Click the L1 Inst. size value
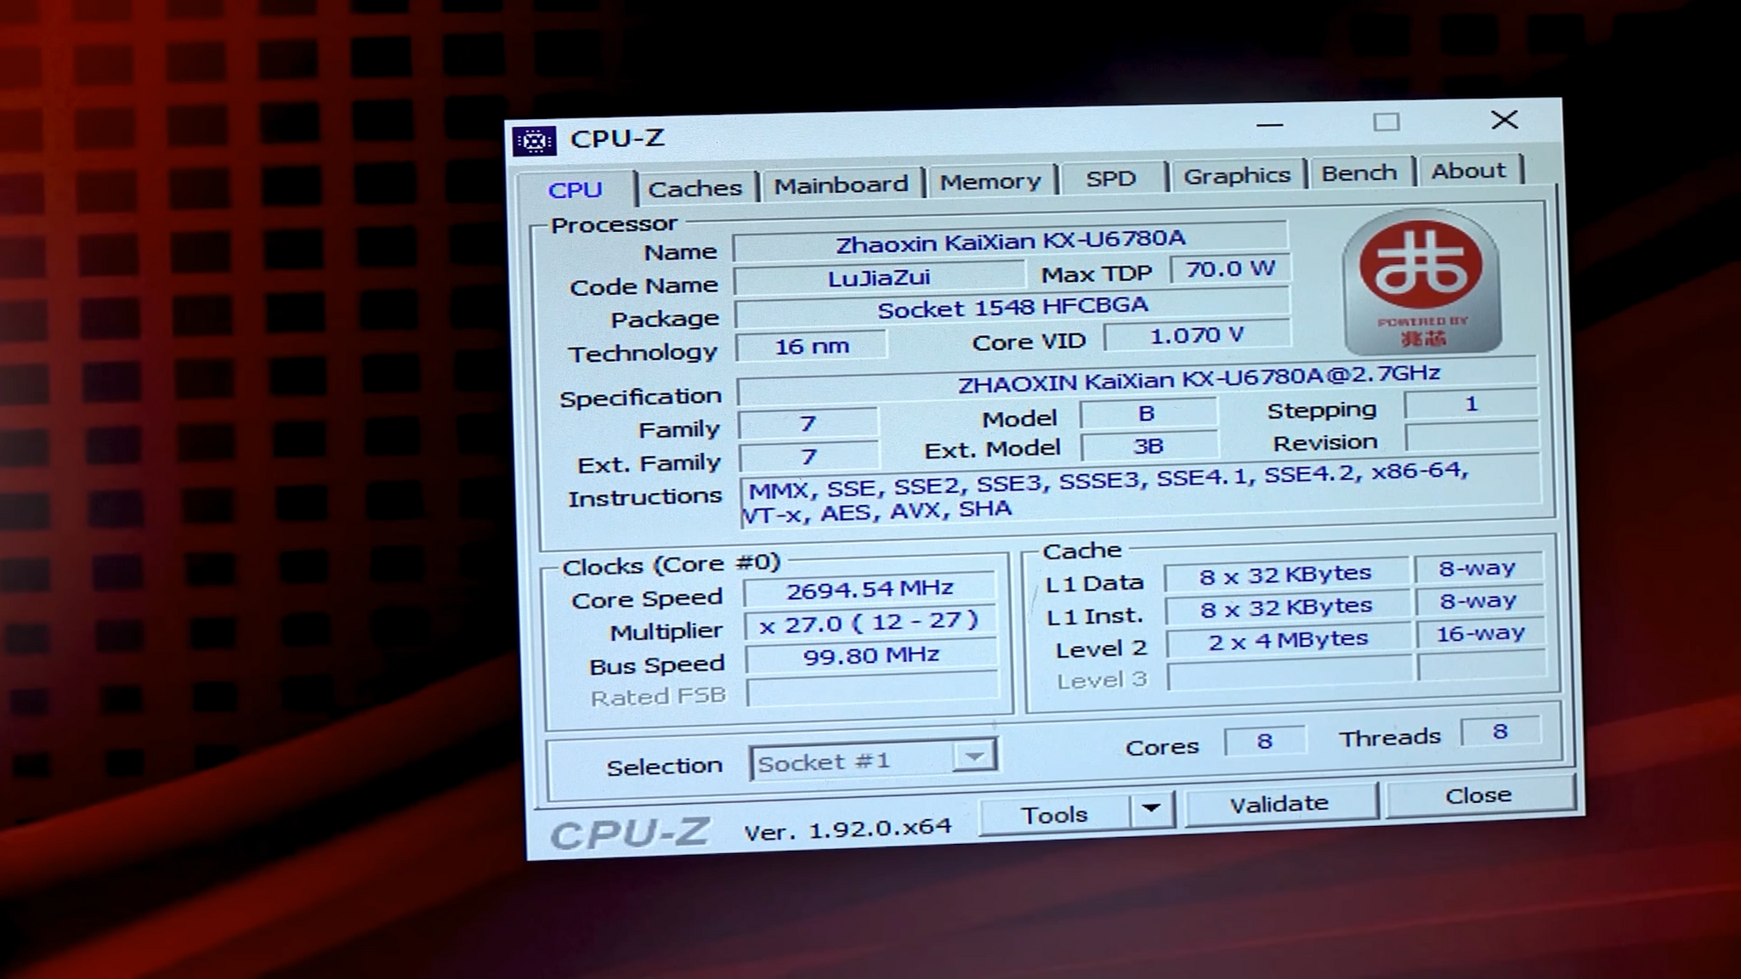1741x979 pixels. click(x=1286, y=608)
